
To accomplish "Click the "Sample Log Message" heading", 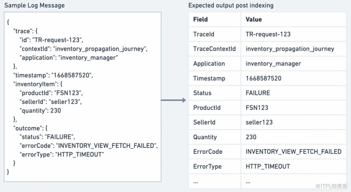I will click(x=34, y=6).
